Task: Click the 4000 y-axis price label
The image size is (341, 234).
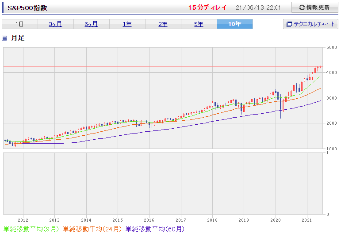Action: (332, 73)
